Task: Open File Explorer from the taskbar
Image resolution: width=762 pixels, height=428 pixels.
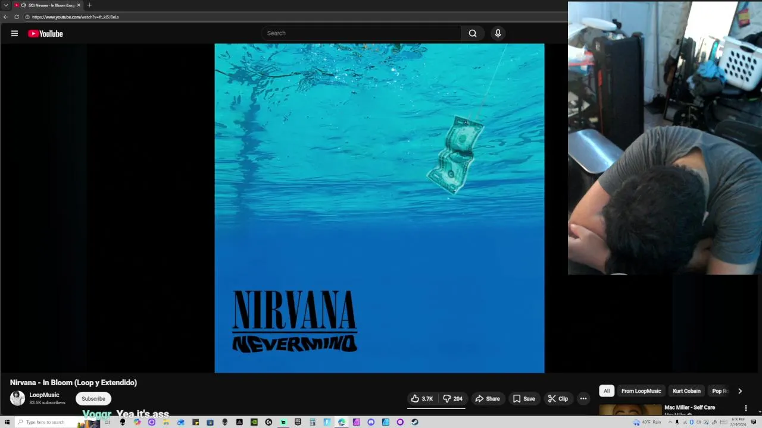Action: click(166, 422)
